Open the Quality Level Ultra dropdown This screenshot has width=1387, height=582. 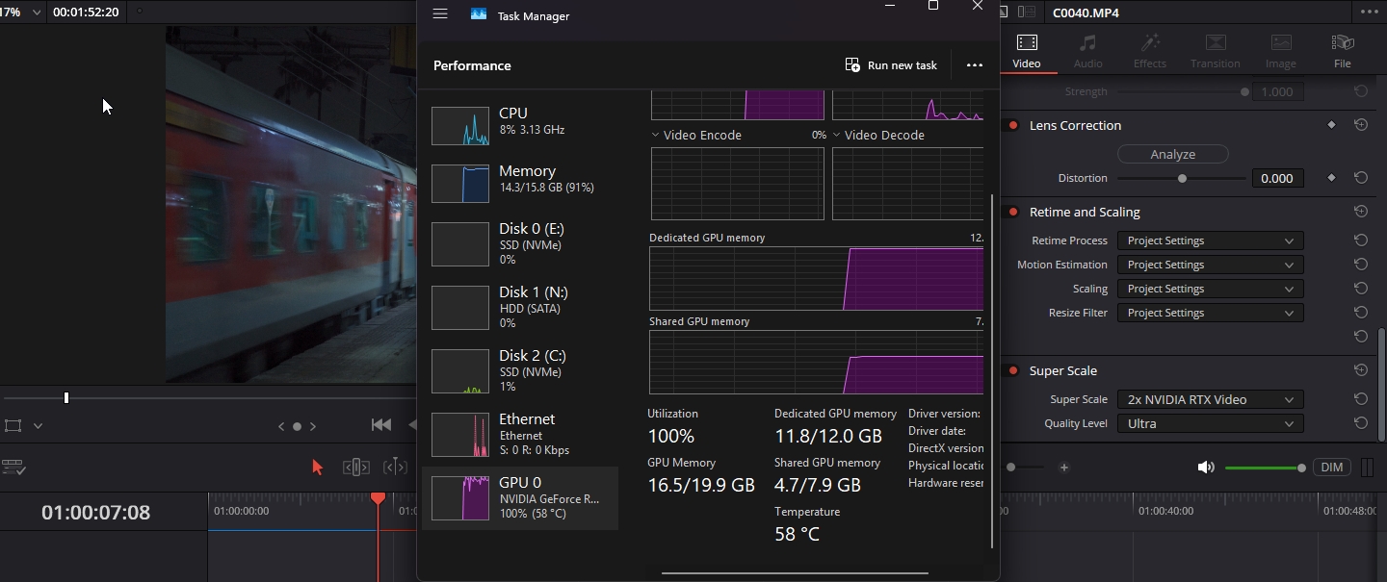click(x=1210, y=423)
